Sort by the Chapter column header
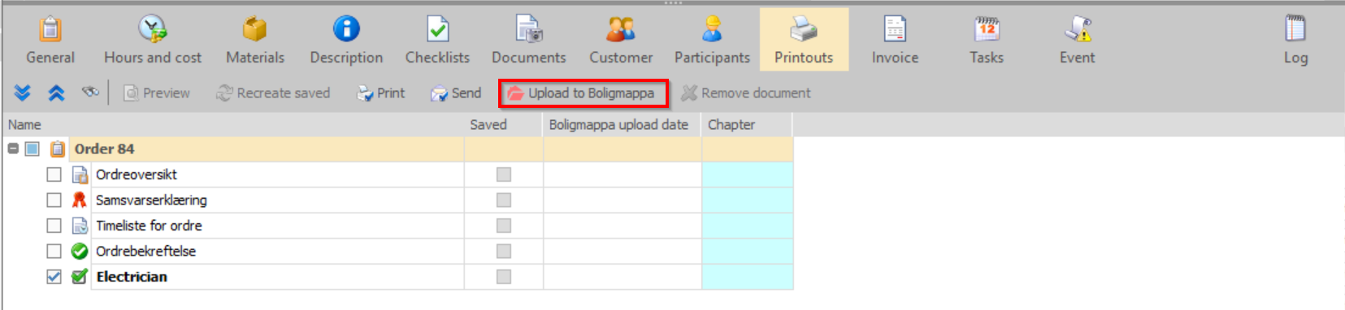This screenshot has height=310, width=1345. click(747, 124)
